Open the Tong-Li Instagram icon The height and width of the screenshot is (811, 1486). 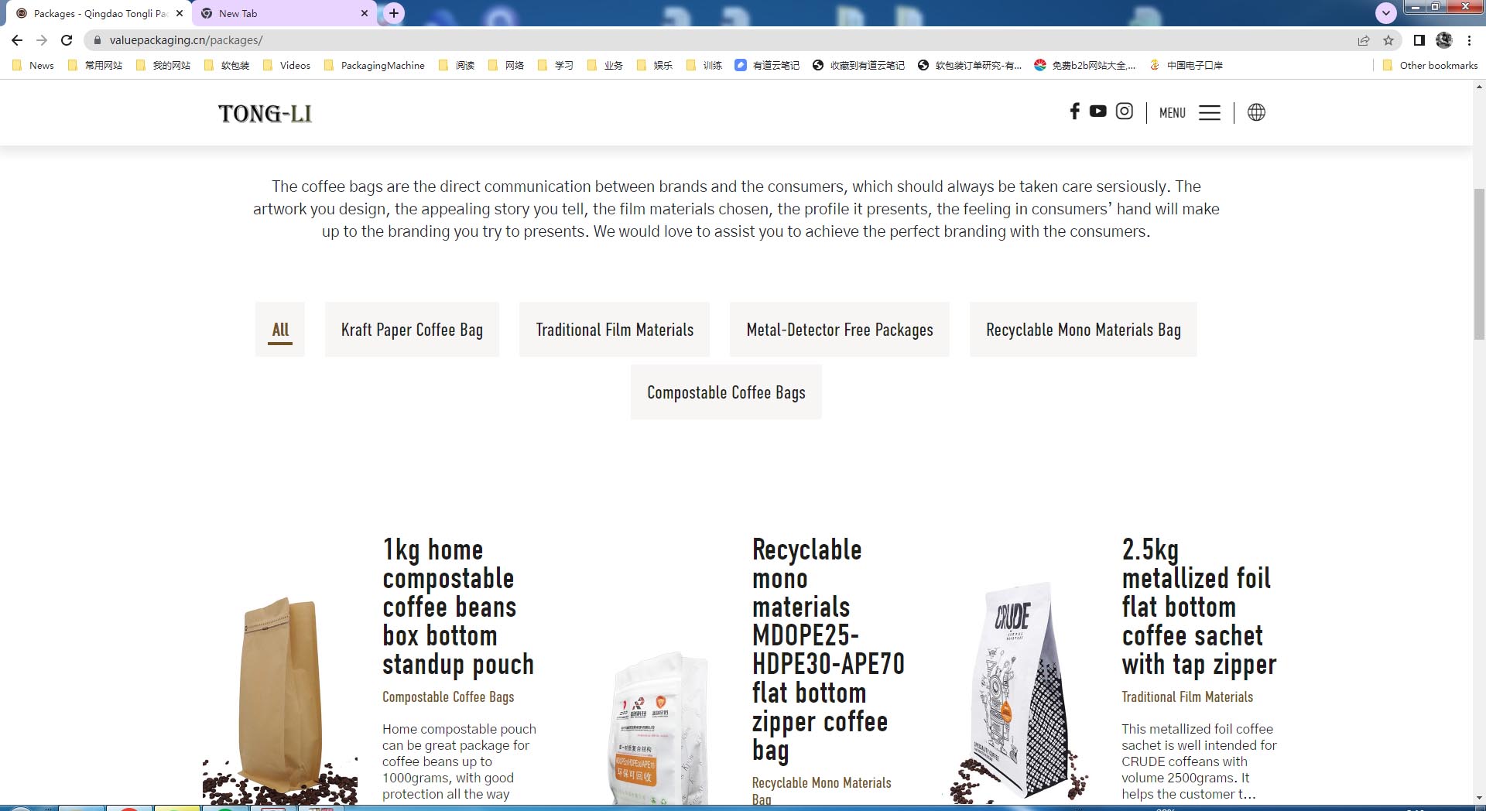(1124, 111)
